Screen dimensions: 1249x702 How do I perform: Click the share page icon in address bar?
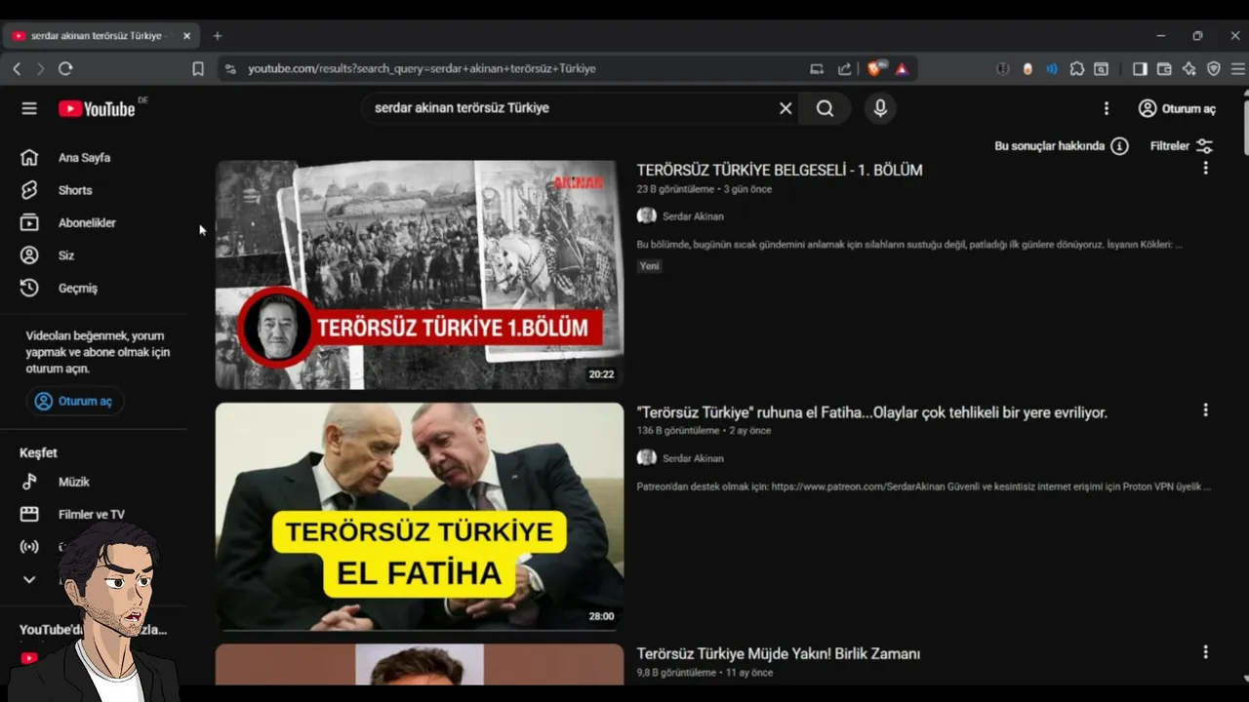pyautogui.click(x=845, y=69)
